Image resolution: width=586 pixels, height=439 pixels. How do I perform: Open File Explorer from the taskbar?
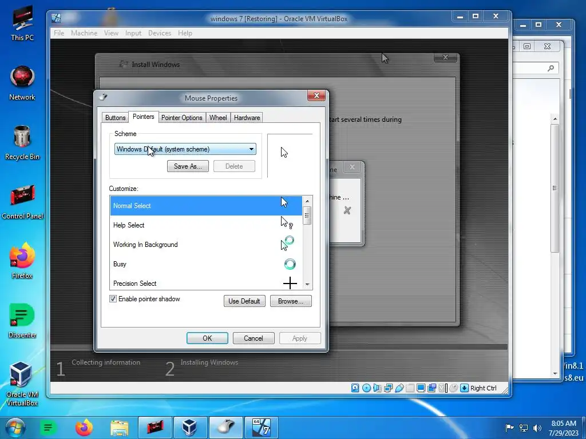point(119,428)
